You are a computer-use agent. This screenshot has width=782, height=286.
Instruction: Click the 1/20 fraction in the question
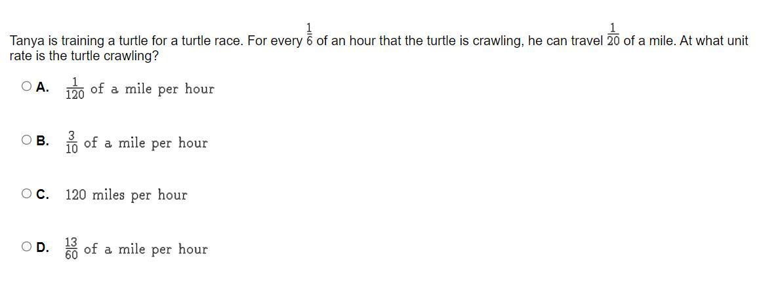click(x=613, y=35)
